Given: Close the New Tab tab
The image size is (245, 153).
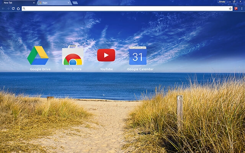Looking at the screenshot, I should [x=34, y=3].
